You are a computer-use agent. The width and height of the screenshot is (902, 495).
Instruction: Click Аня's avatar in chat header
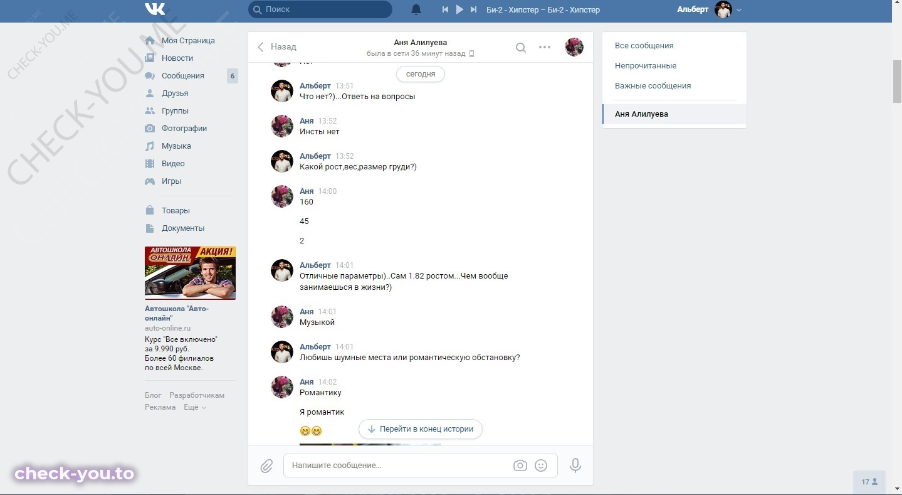coord(574,47)
